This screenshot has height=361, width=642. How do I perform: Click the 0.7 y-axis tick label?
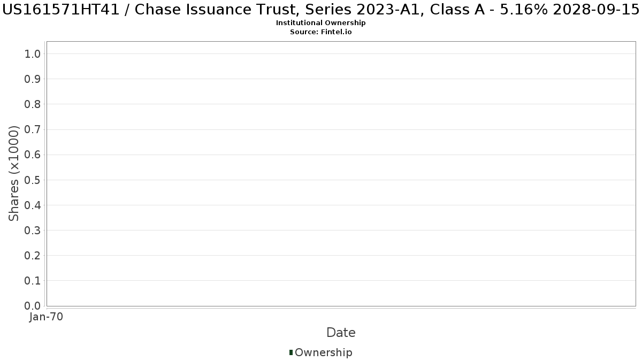[x=33, y=129]
